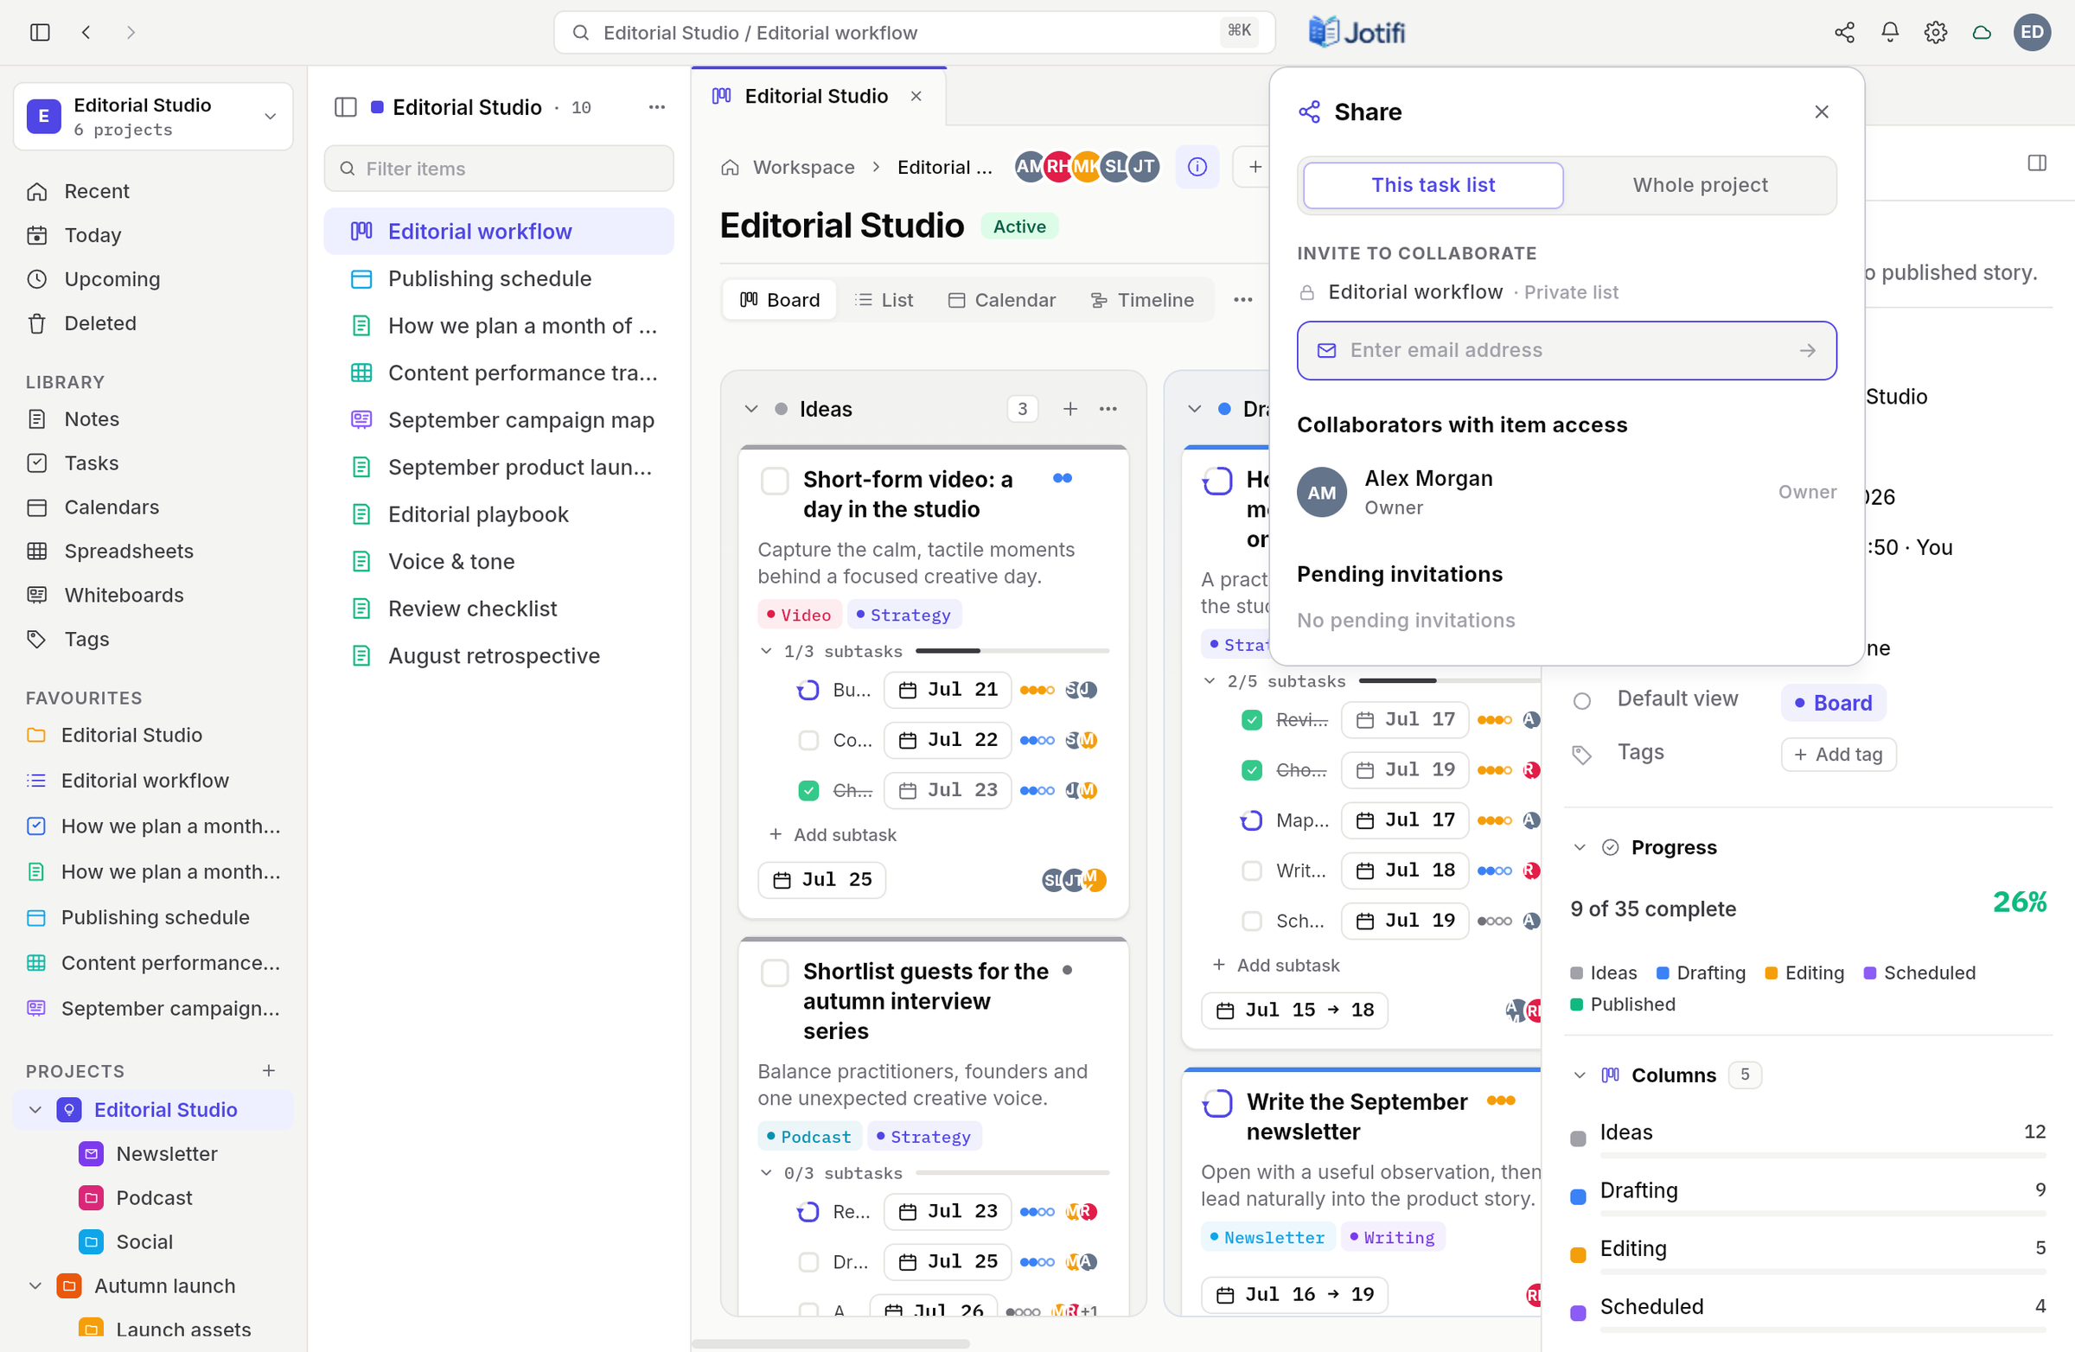Screen dimensions: 2075x1352
Task: Open the Tags library
Action: coord(86,639)
